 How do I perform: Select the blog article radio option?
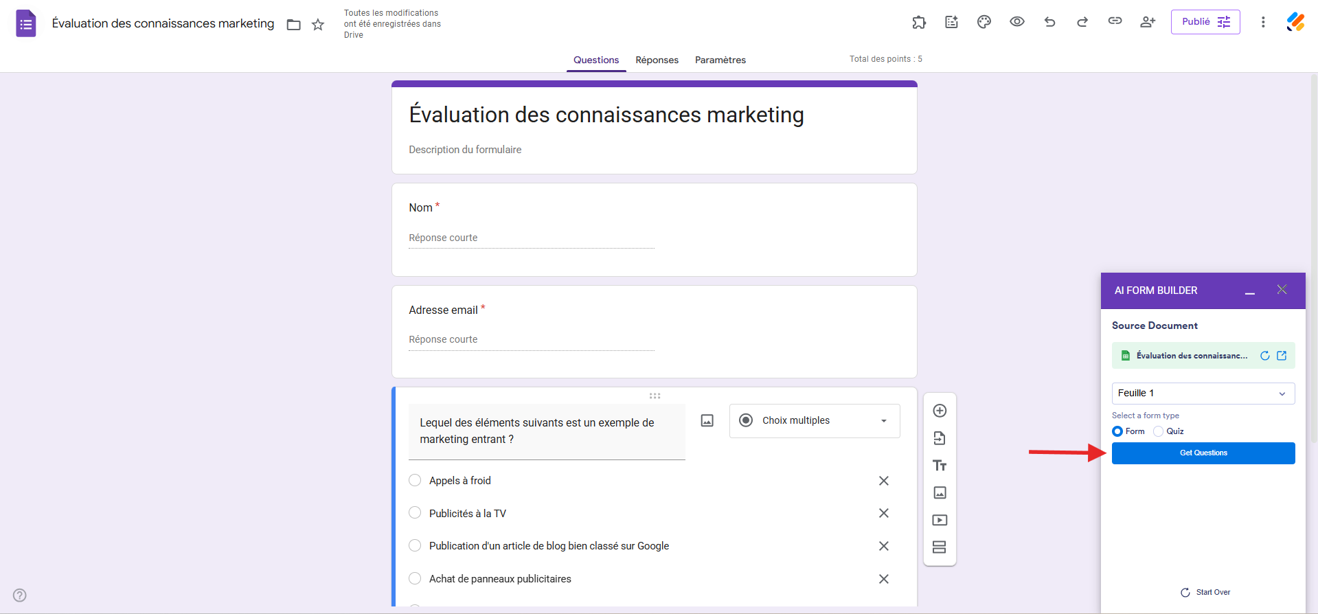[x=415, y=545]
